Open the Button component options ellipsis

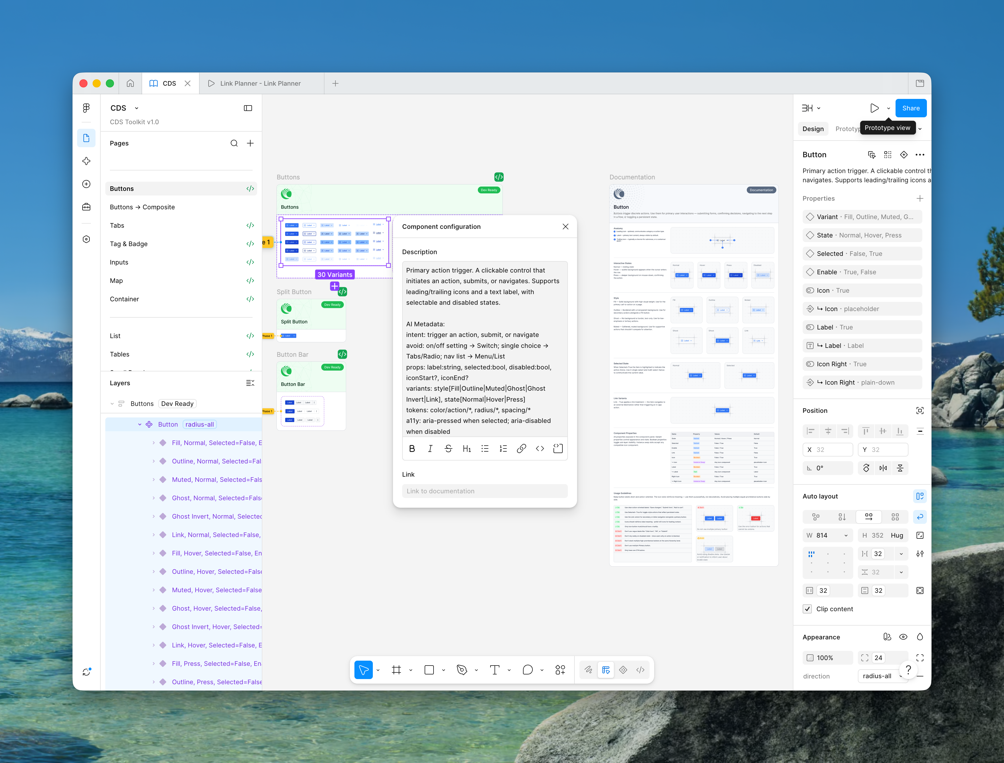[x=920, y=155]
